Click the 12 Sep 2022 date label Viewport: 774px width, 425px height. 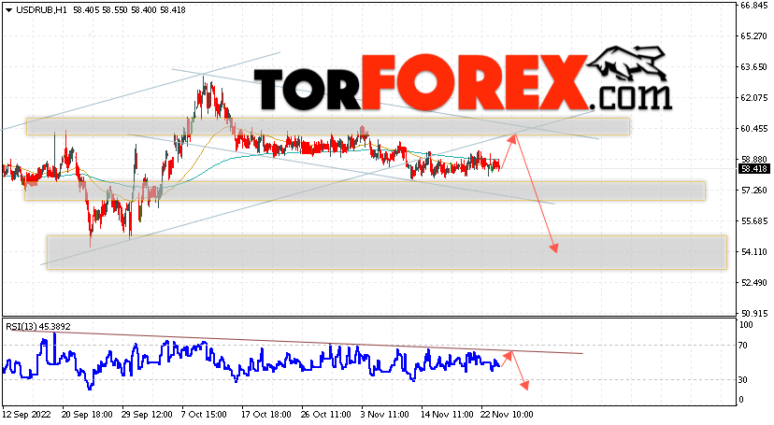27,415
